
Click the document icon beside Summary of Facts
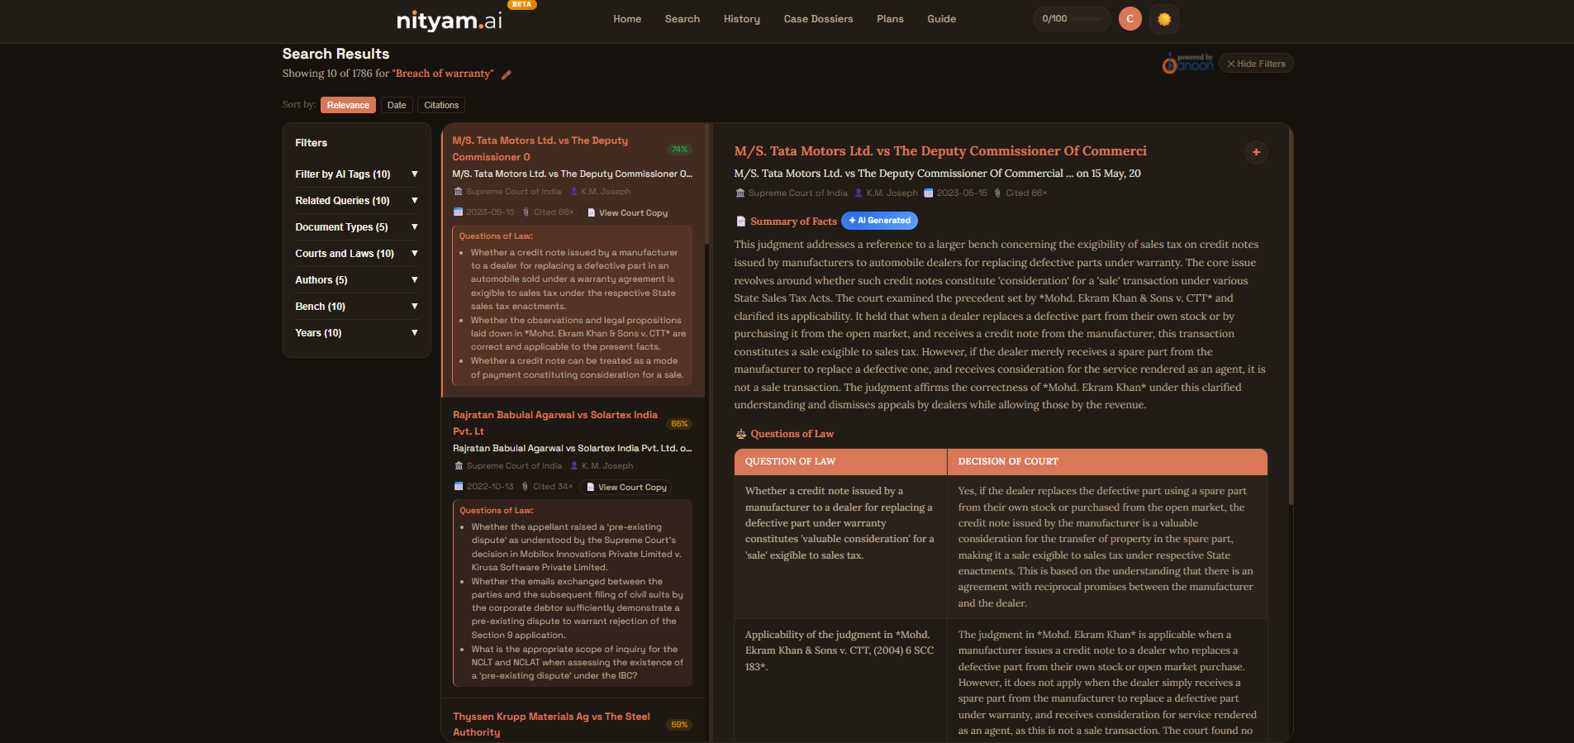(740, 221)
